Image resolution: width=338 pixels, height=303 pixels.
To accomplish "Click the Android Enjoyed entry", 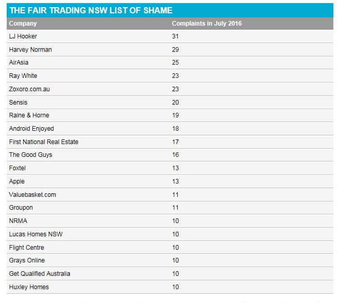I will [31, 129].
